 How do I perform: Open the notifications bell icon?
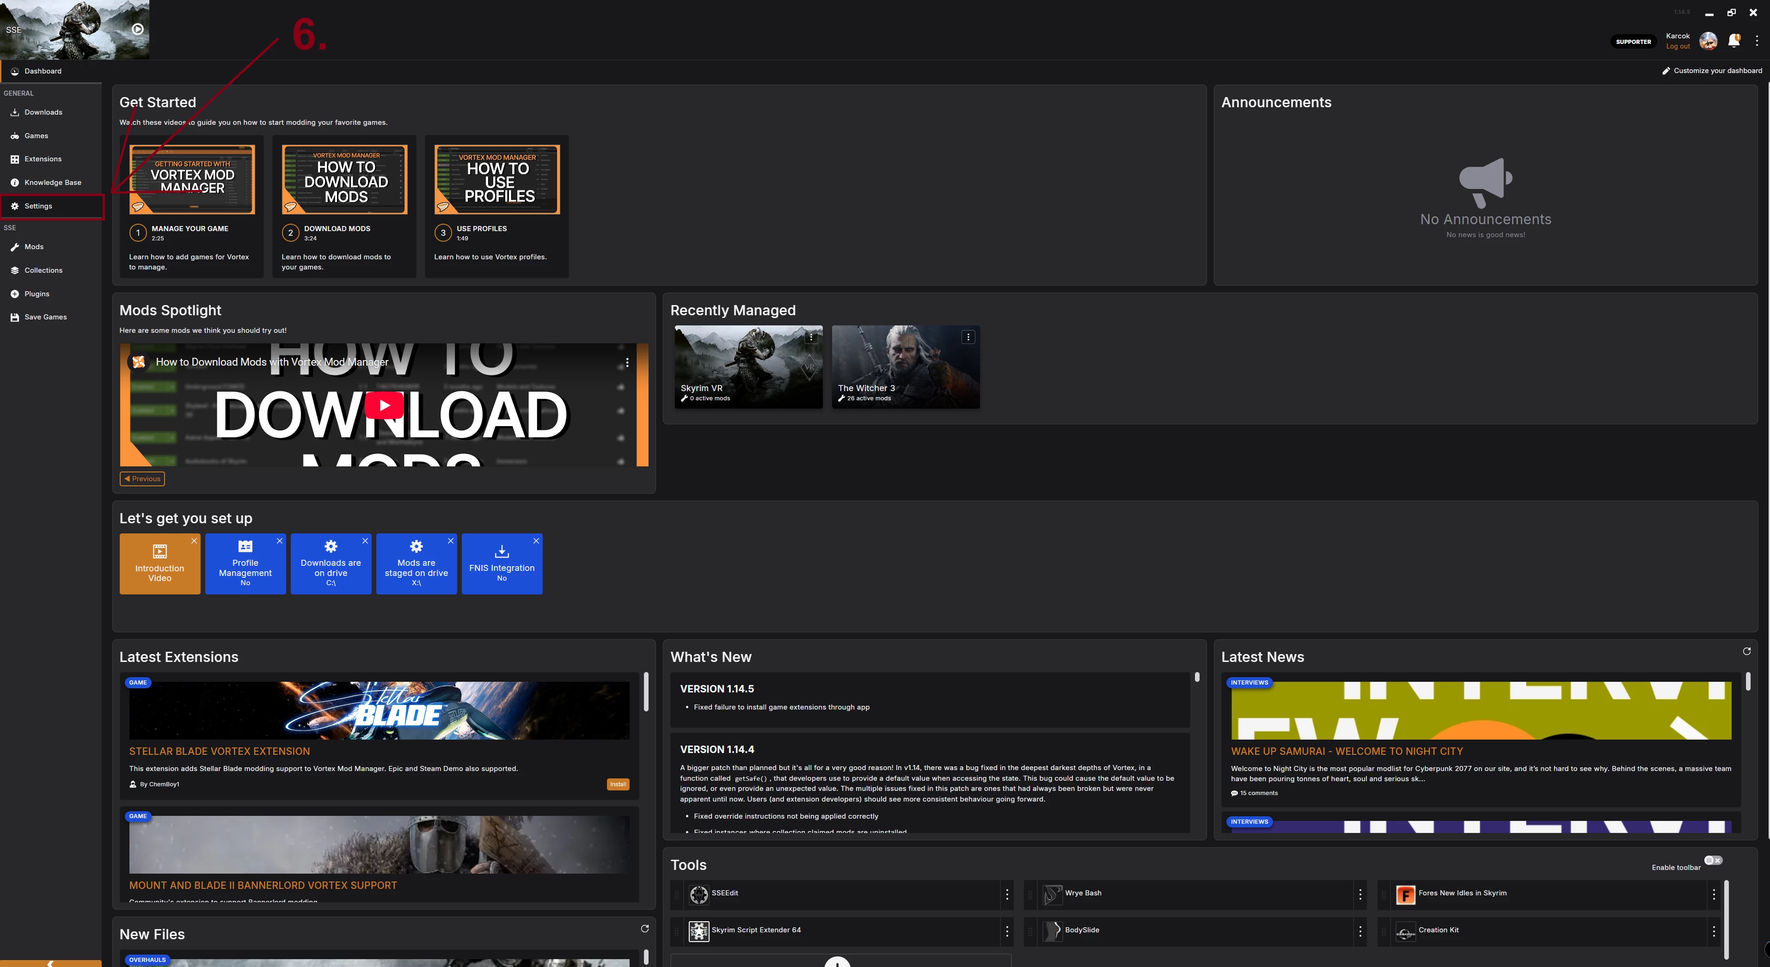1733,41
